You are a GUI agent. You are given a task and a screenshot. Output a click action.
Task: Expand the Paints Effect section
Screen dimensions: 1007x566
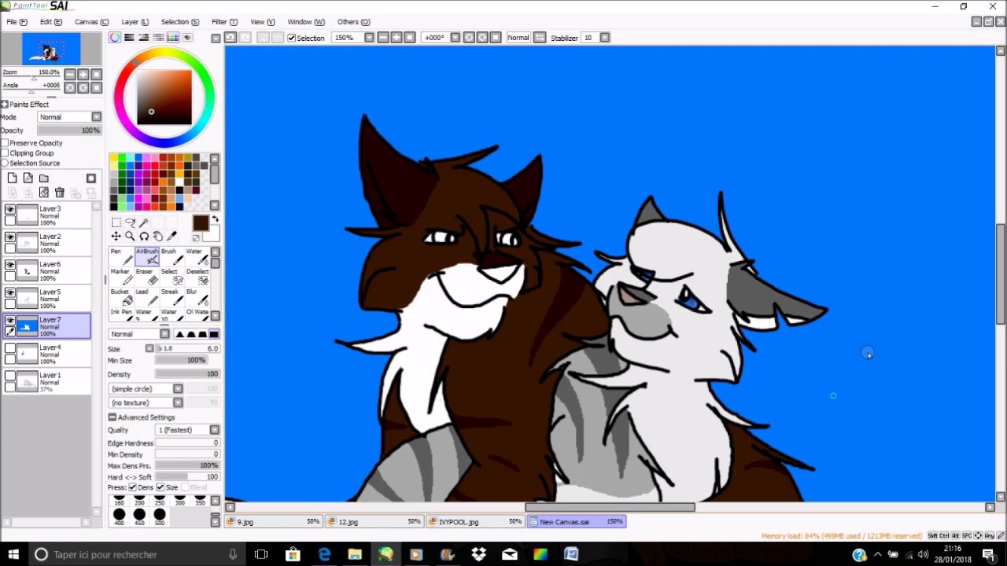4,105
